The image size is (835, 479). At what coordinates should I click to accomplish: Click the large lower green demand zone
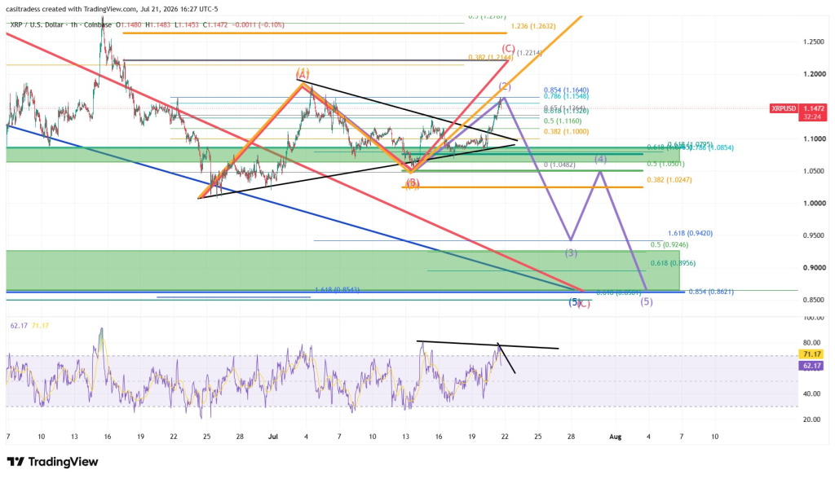click(342, 270)
